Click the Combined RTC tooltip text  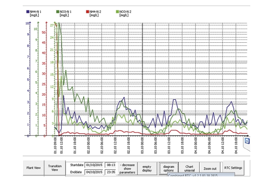tap(193, 175)
